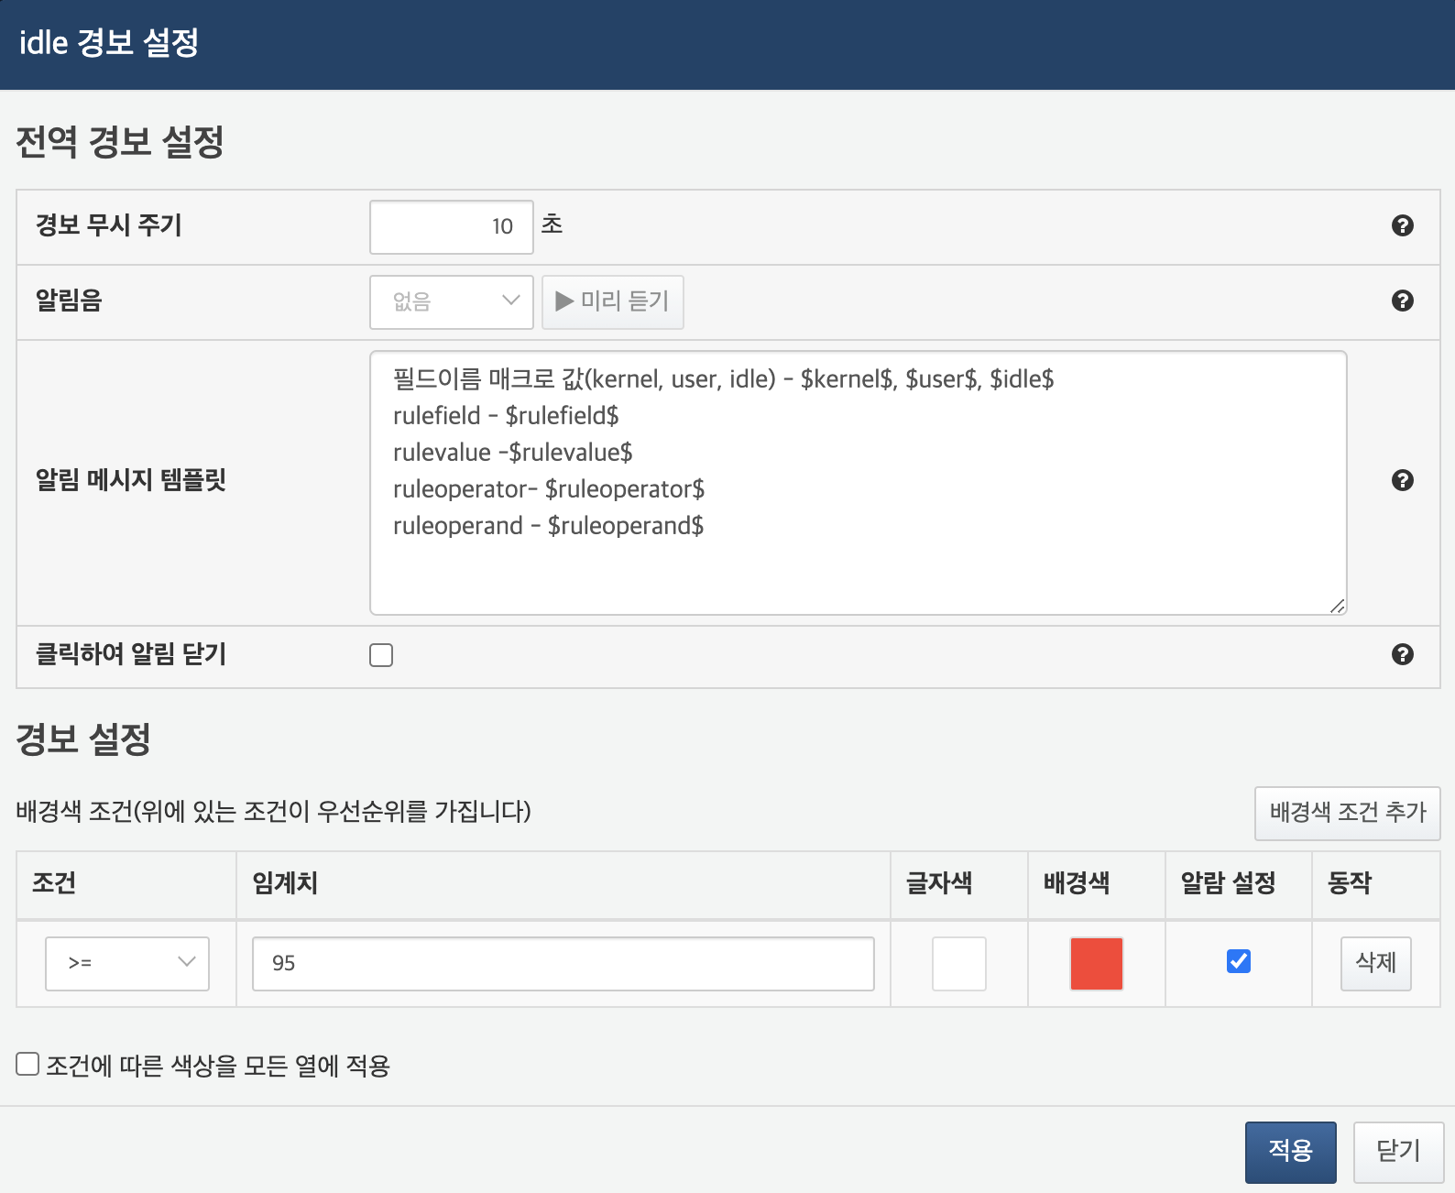Open help icon for 알림음 row

coord(1402,301)
